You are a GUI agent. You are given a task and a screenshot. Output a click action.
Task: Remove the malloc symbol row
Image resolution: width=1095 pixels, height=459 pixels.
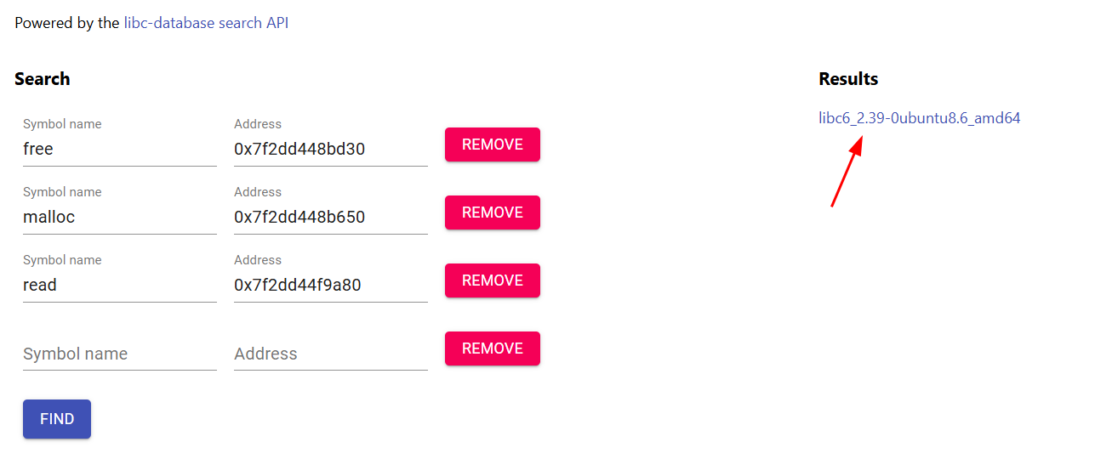click(492, 212)
